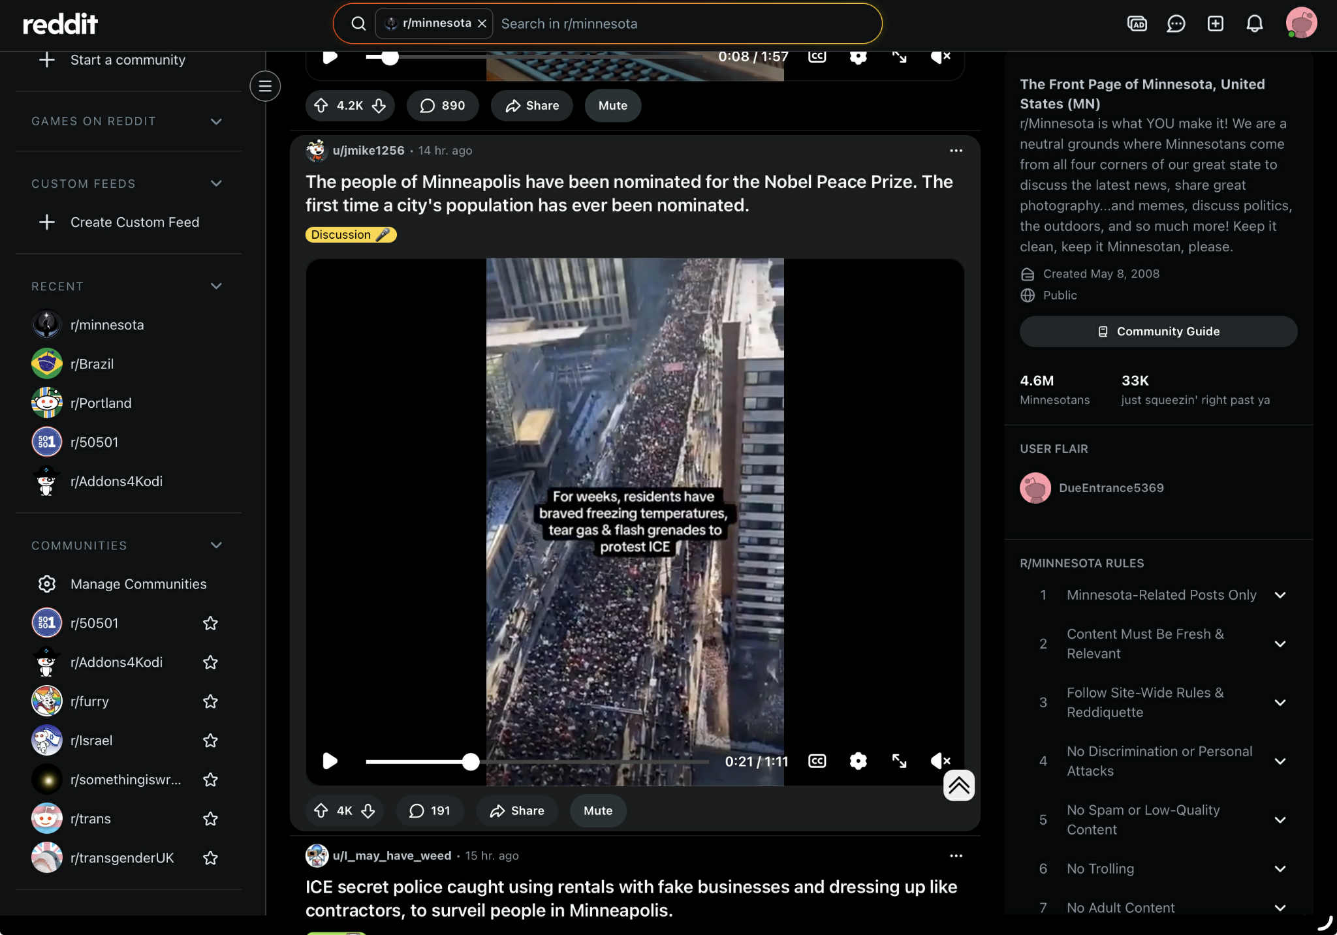
Task: Select Manage Communities in sidebar
Action: point(138,584)
